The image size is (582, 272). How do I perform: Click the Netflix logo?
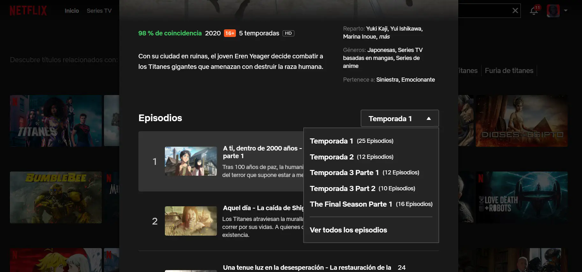pyautogui.click(x=28, y=11)
